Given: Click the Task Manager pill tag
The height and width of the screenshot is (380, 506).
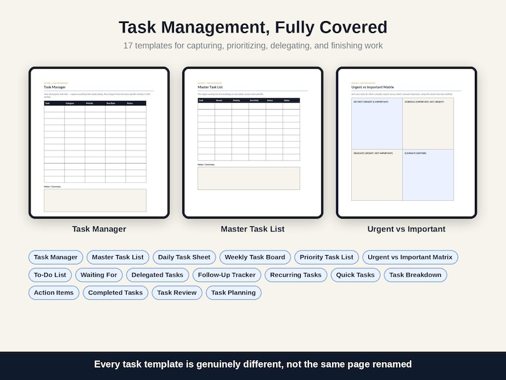Looking at the screenshot, I should pyautogui.click(x=56, y=258).
